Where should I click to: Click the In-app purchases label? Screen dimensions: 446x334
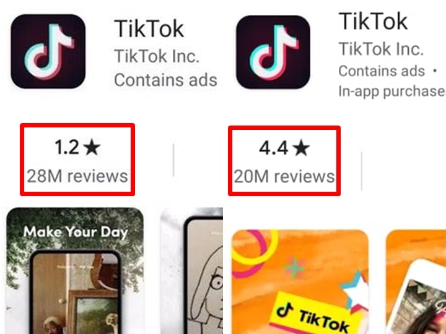[392, 92]
